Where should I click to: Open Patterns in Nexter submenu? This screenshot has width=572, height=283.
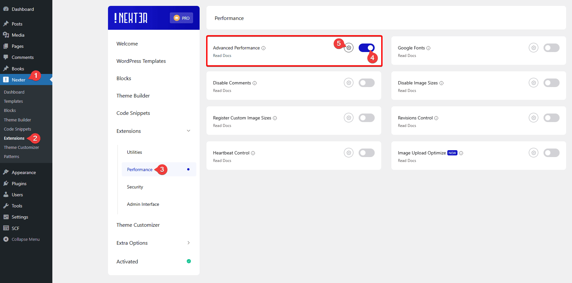click(x=11, y=156)
